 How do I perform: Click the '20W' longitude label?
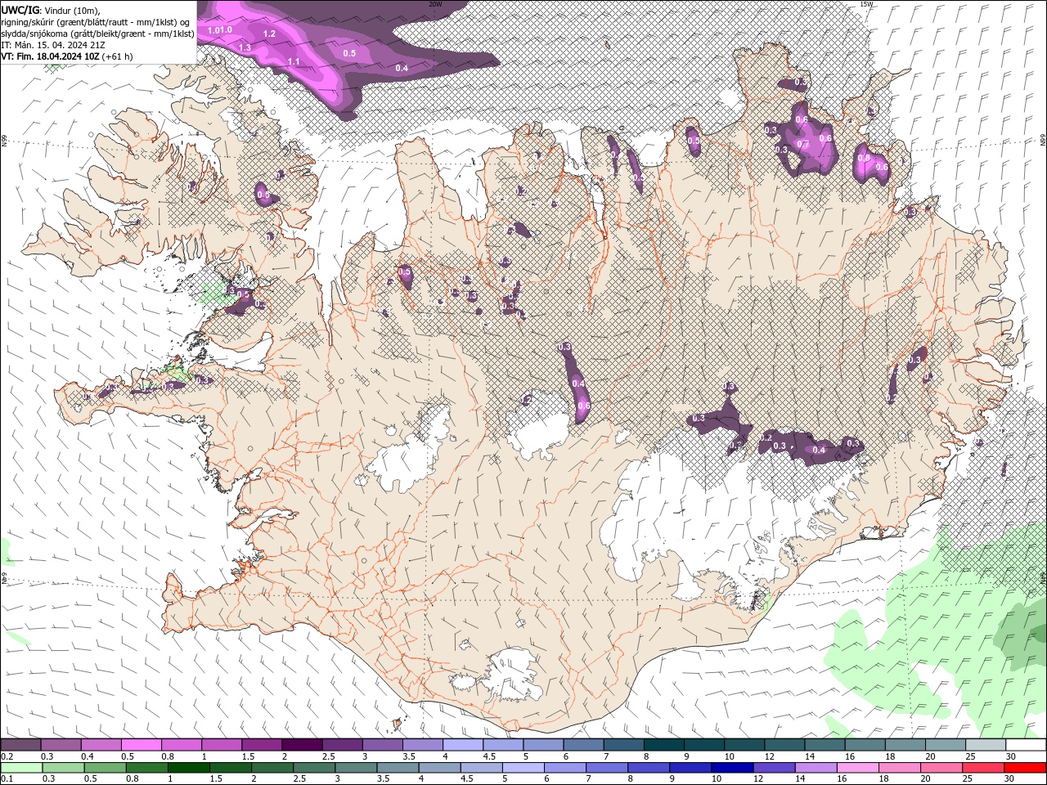point(436,4)
